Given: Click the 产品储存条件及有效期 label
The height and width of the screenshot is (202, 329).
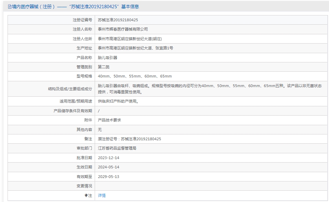Looking at the screenshot, I should point(73,111).
